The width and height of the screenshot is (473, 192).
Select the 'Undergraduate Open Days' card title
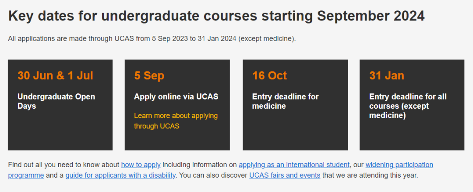click(x=56, y=101)
